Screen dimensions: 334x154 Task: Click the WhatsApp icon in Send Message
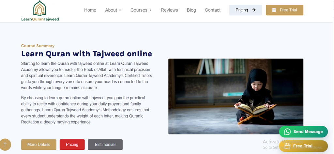click(287, 132)
